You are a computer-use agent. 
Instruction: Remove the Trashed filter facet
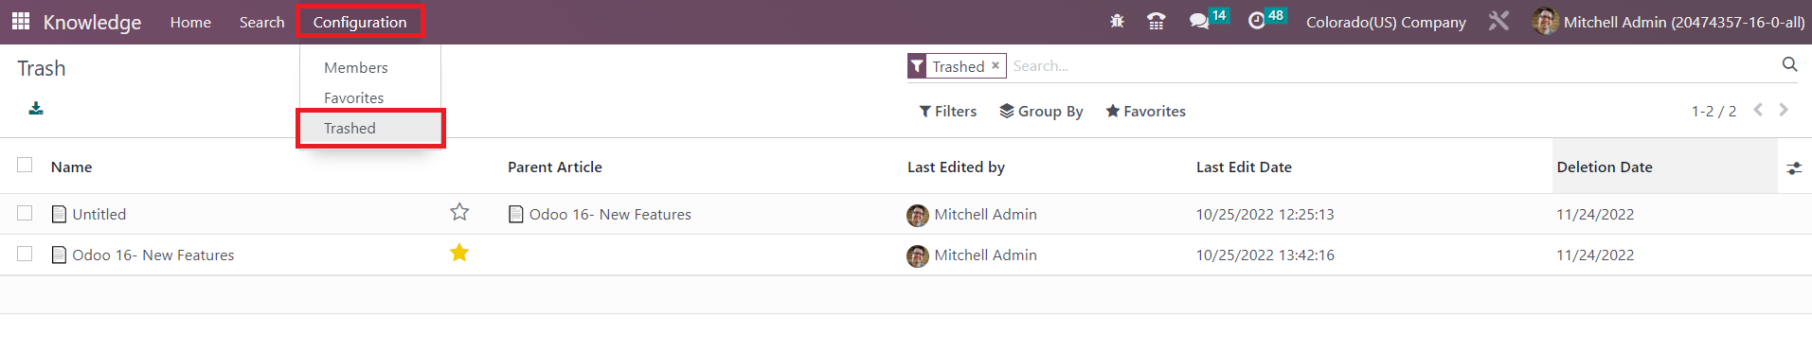pyautogui.click(x=996, y=65)
